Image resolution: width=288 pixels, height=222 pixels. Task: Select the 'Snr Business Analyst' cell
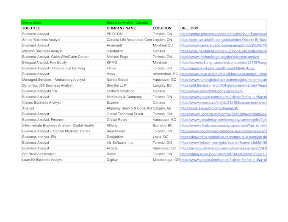[x=64, y=154]
